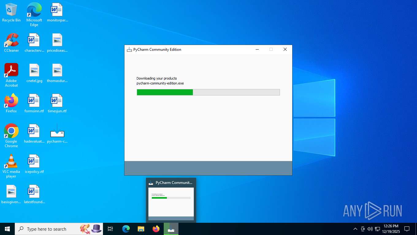This screenshot has height=235, width=417.
Task: Select the pricediseas image file
Action: [57, 43]
